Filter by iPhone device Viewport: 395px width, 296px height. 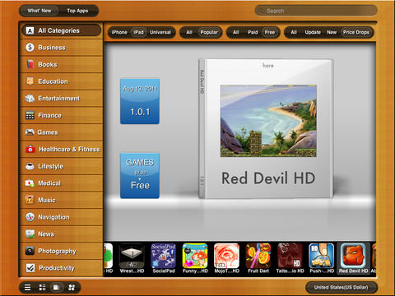[119, 32]
